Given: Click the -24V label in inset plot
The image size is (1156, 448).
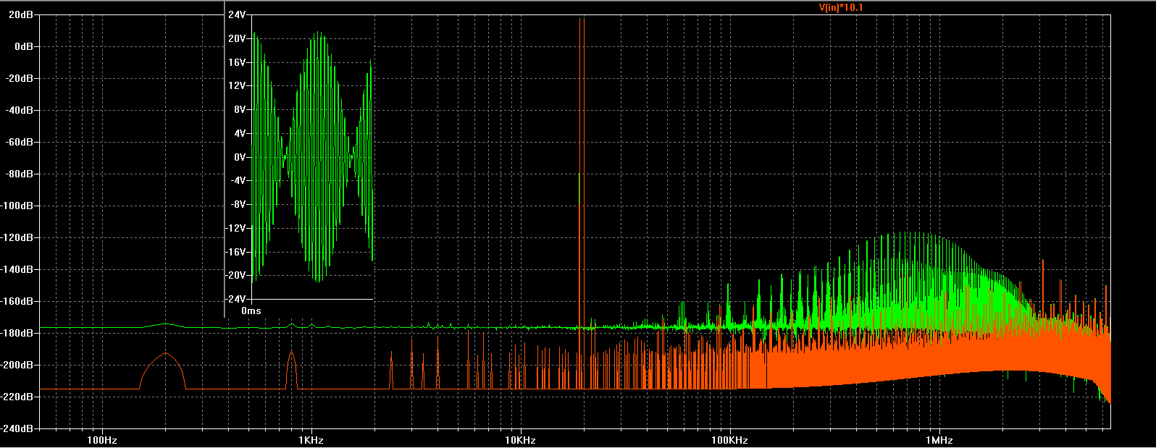Looking at the screenshot, I should click(x=235, y=299).
